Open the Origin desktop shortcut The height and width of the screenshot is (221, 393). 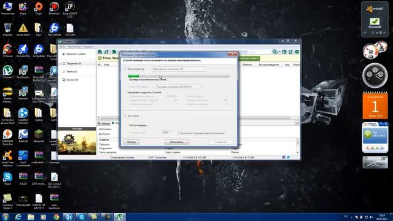point(39,8)
